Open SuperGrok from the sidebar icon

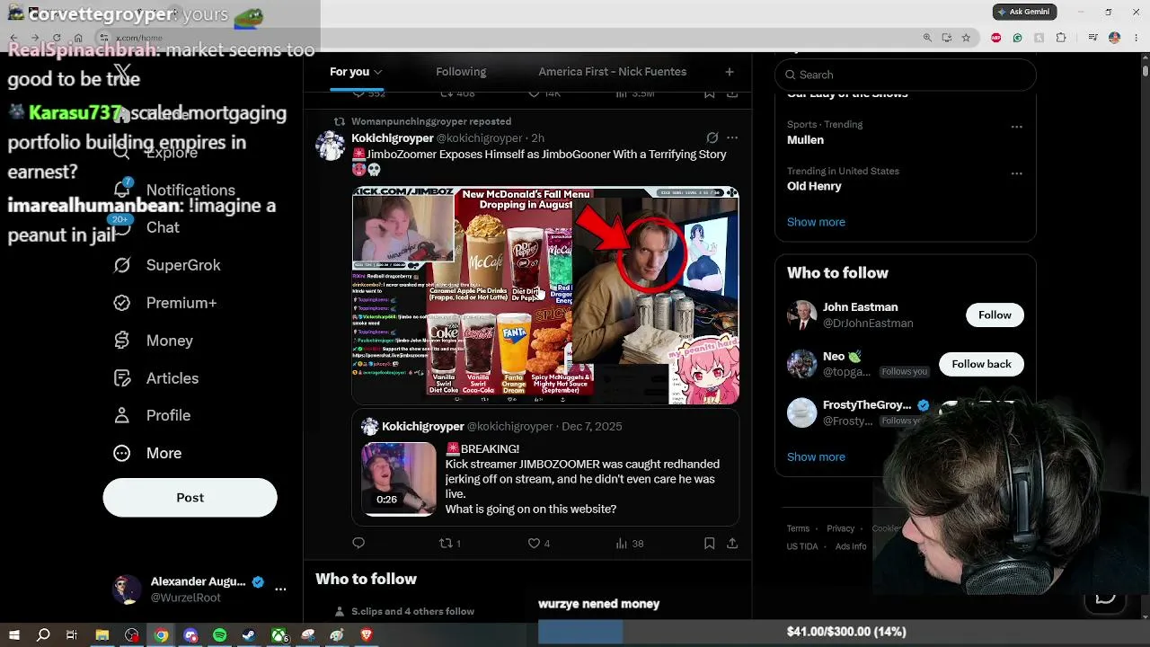point(122,265)
